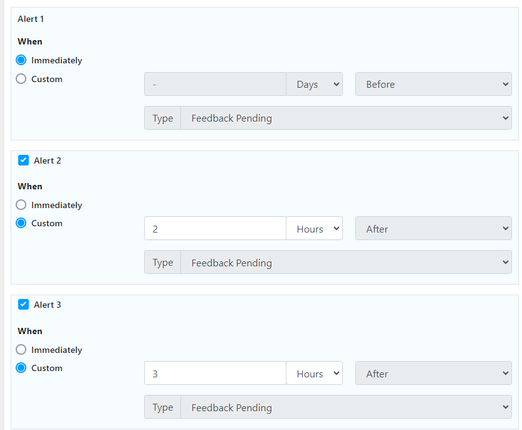This screenshot has height=430, width=522.
Task: Open the After dropdown in Alert 3
Action: (433, 374)
